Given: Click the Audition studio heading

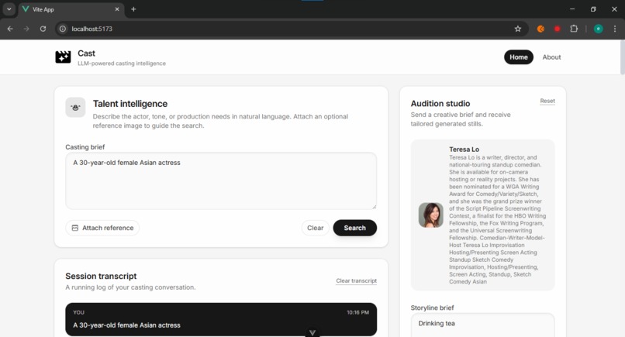Looking at the screenshot, I should [x=440, y=104].
